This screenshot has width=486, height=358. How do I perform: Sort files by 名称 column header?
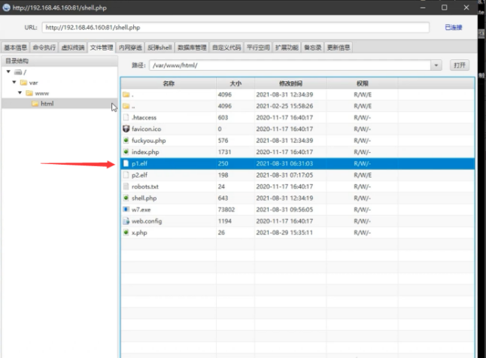(x=169, y=83)
